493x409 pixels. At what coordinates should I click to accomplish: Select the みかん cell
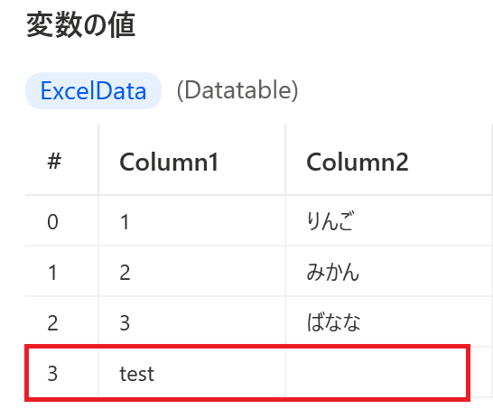pyautogui.click(x=388, y=271)
